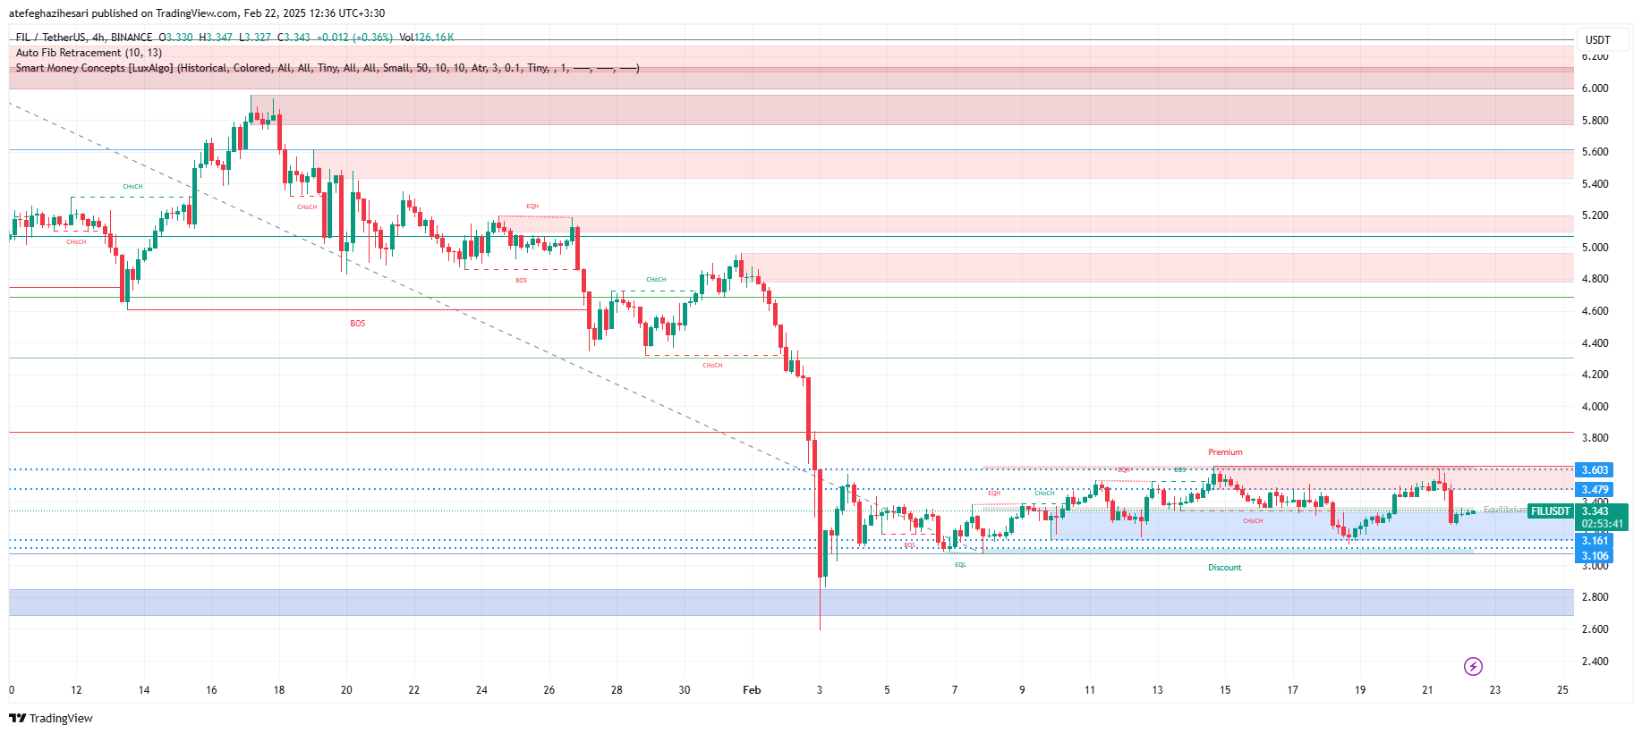Click the 02:53:41 candle countdown timer
Image resolution: width=1642 pixels, height=734 pixels.
(1601, 524)
